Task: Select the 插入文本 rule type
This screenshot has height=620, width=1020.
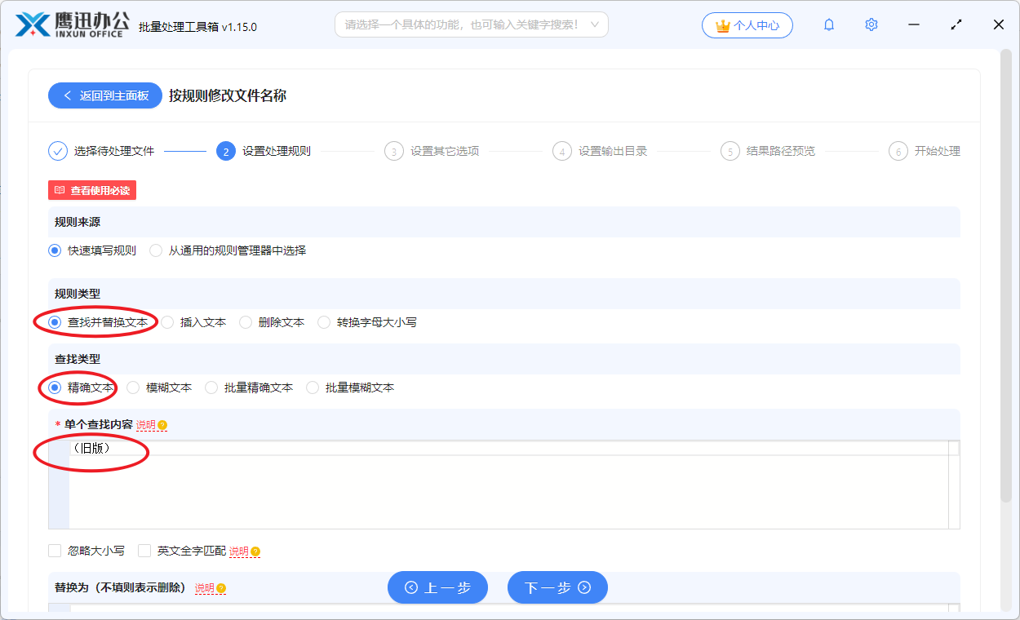Action: (x=166, y=321)
